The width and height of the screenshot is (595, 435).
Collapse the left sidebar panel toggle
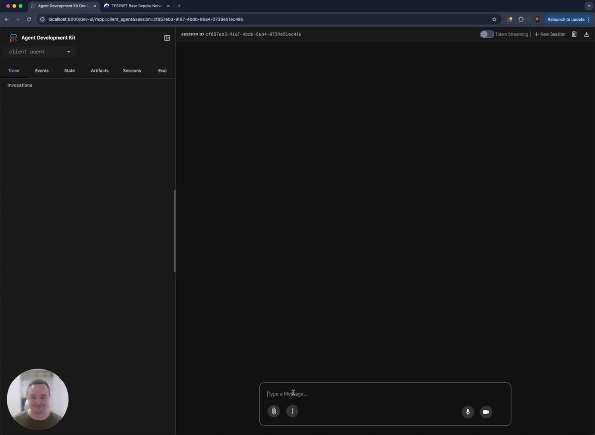[167, 37]
